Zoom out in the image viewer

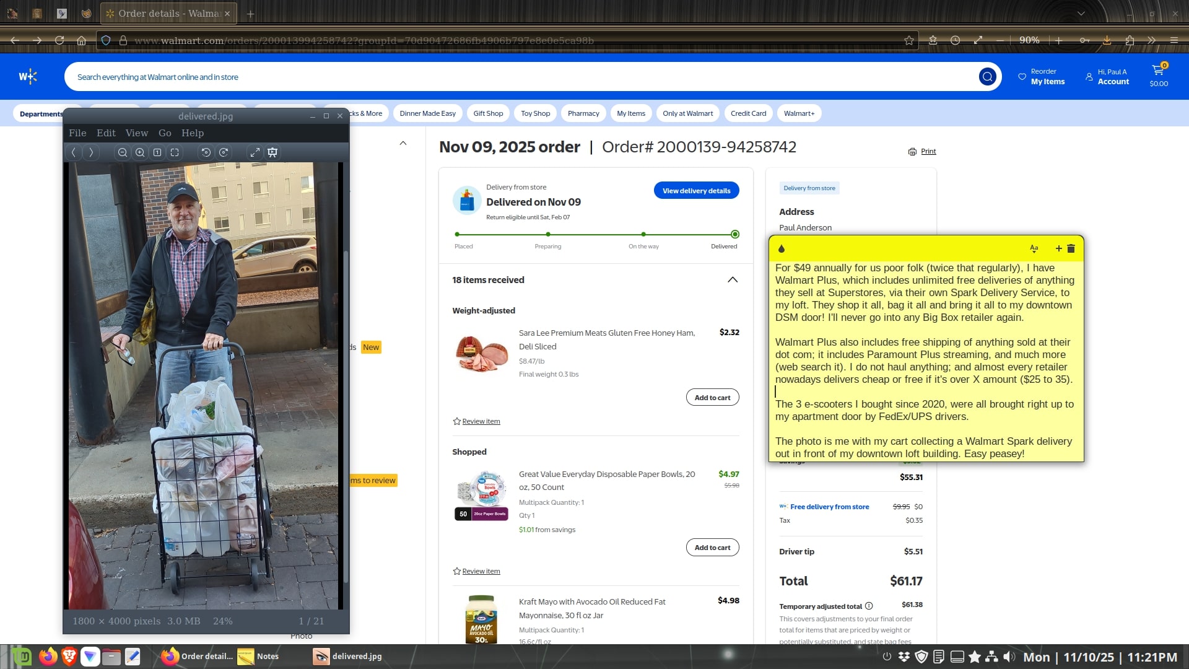(123, 152)
